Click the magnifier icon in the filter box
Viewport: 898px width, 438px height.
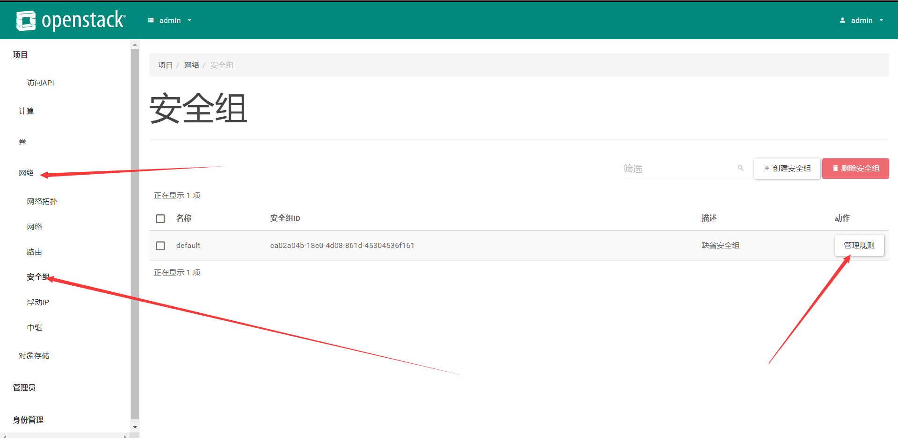tap(741, 168)
